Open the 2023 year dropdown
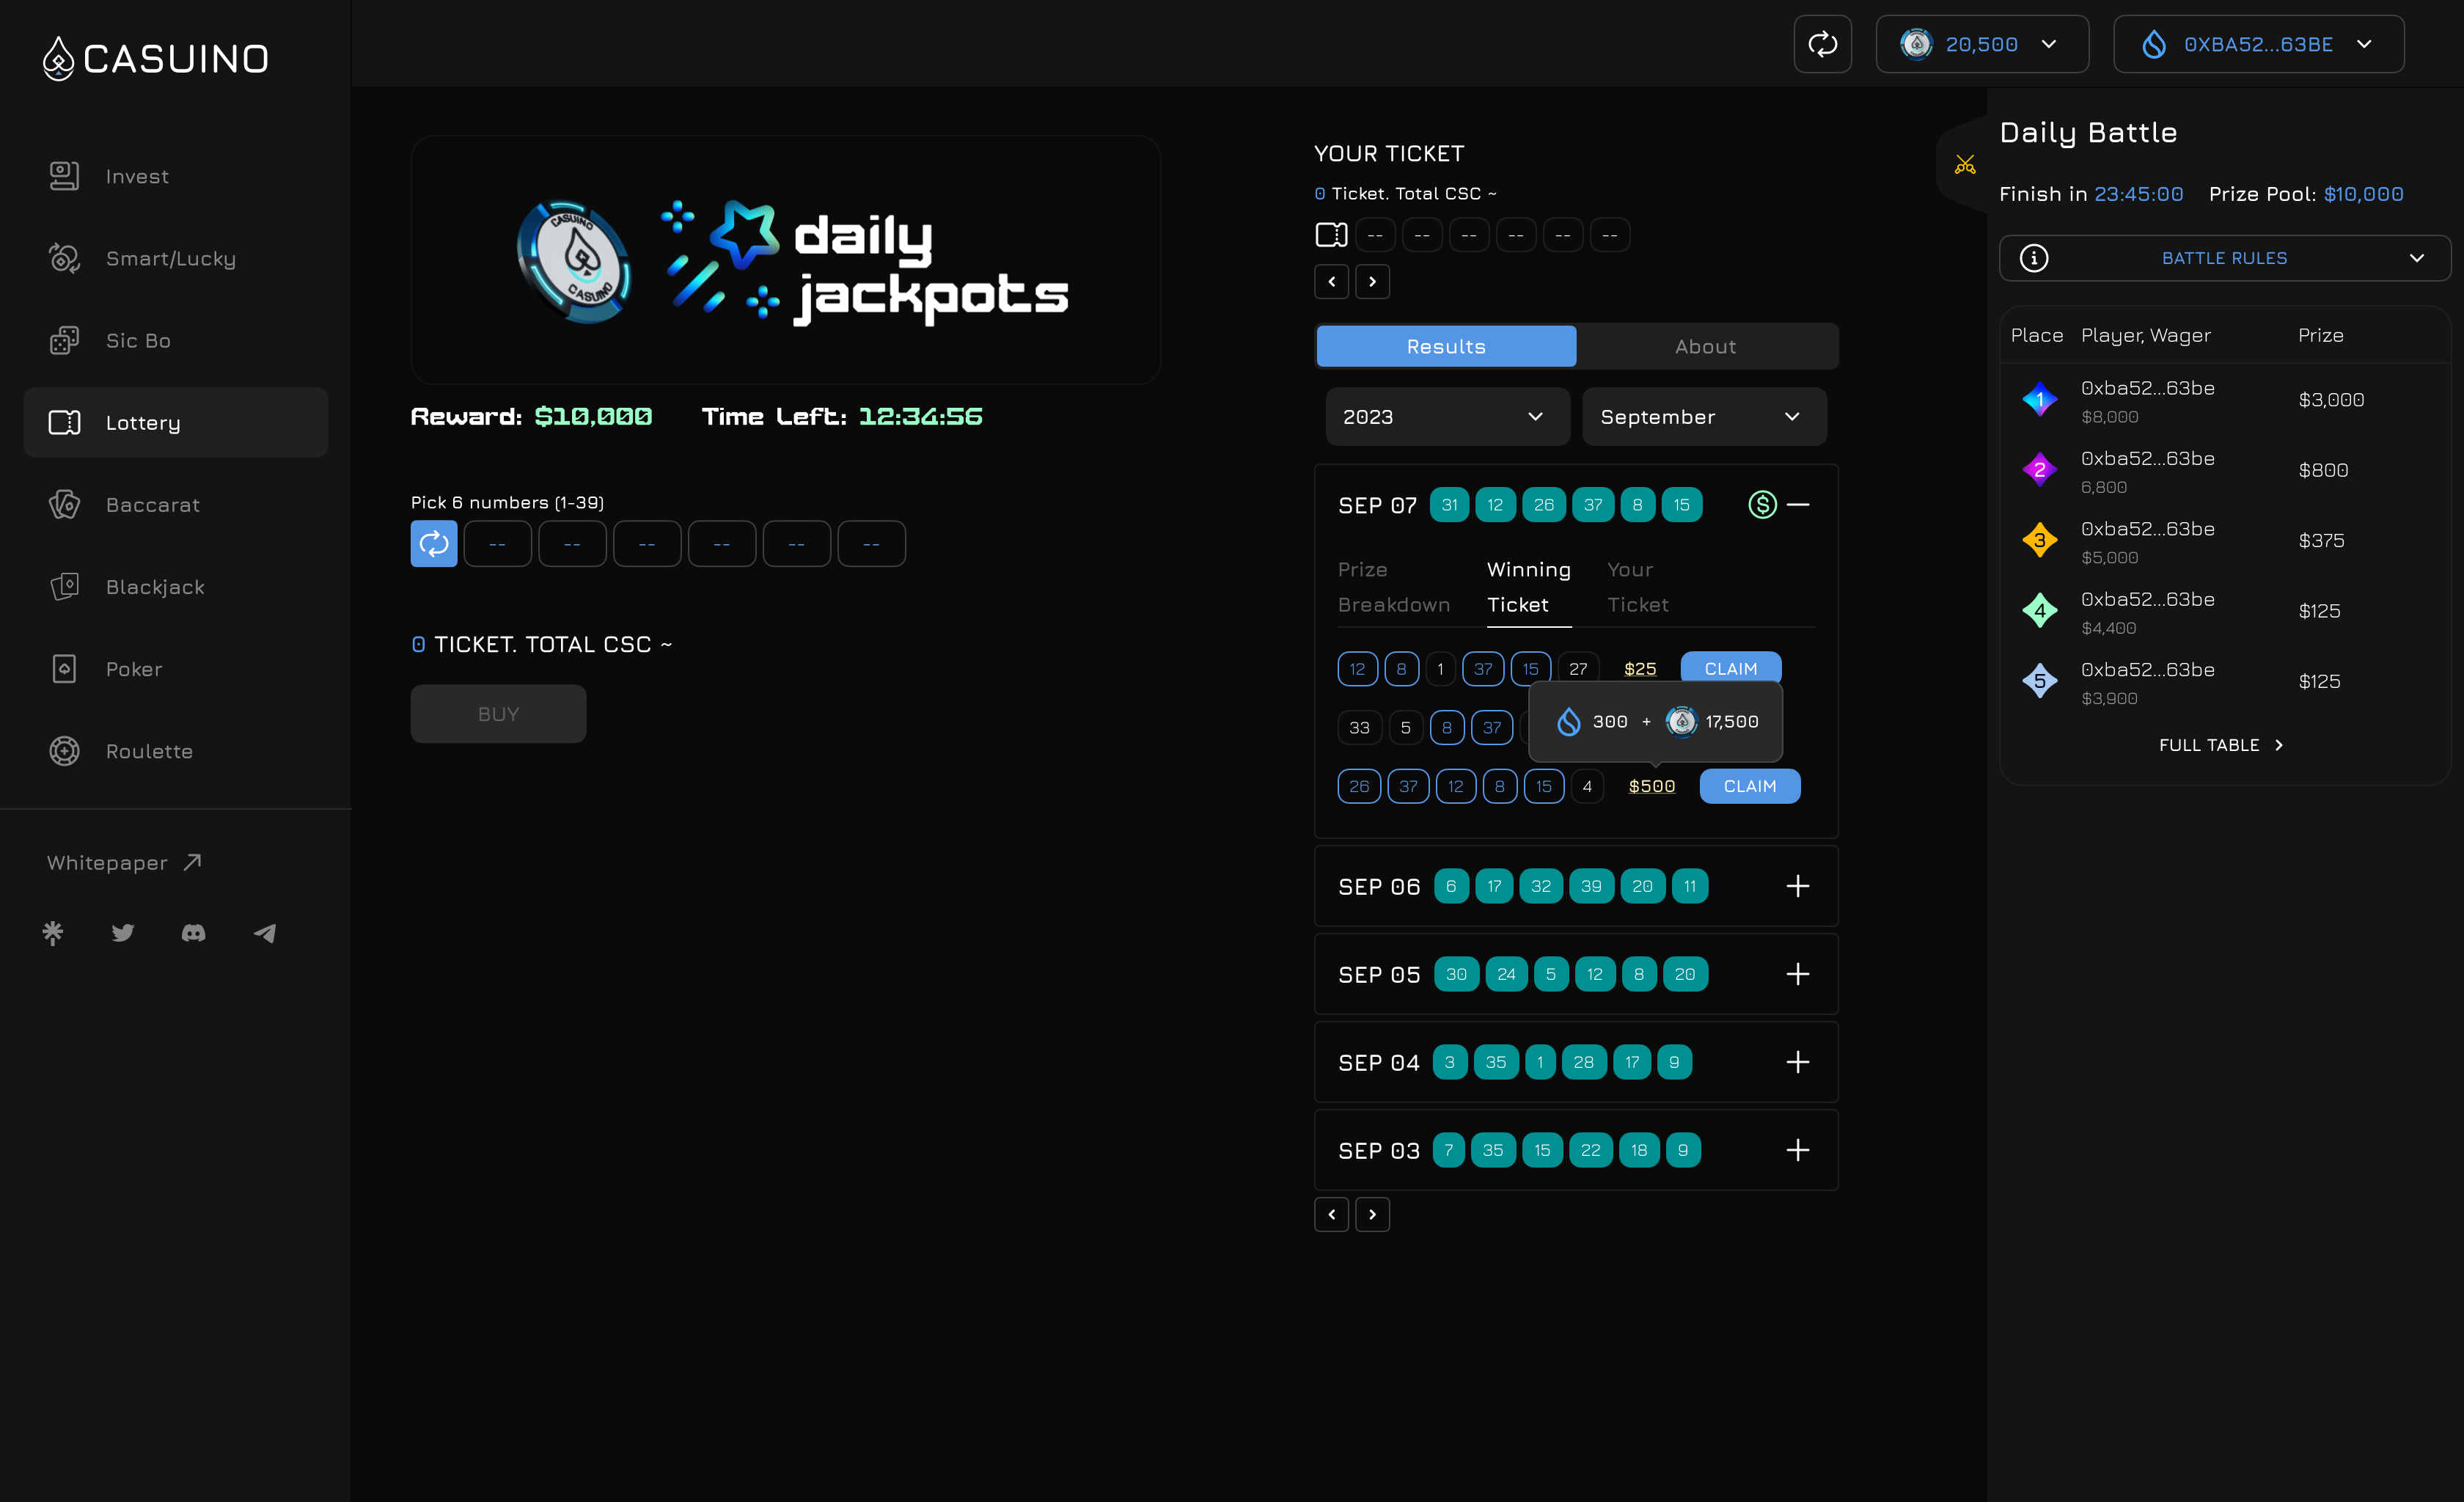Viewport: 2464px width, 1502px height. click(1446, 417)
